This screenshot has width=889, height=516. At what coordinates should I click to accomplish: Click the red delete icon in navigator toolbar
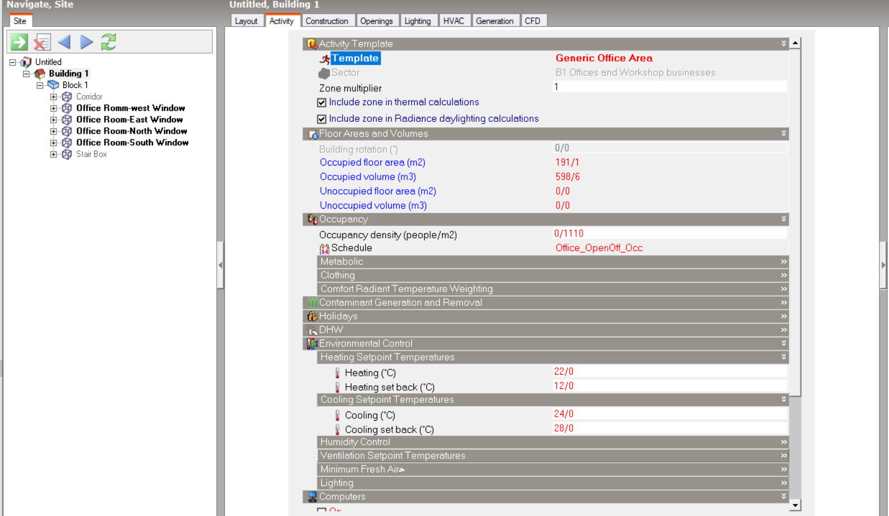click(41, 42)
